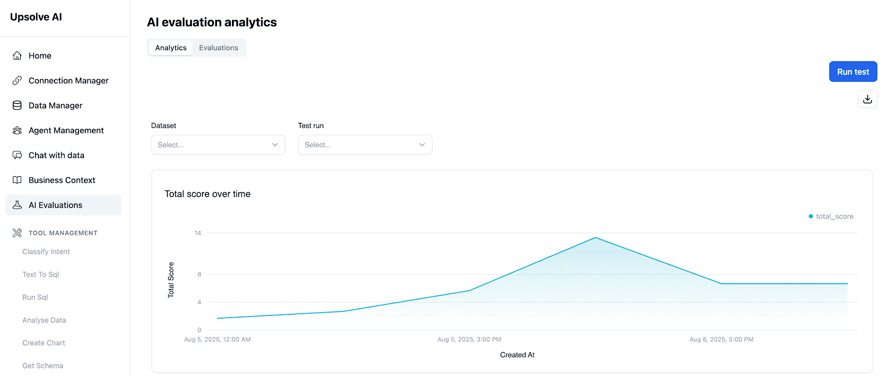Toggle the total_score series in chart legend

pos(831,216)
